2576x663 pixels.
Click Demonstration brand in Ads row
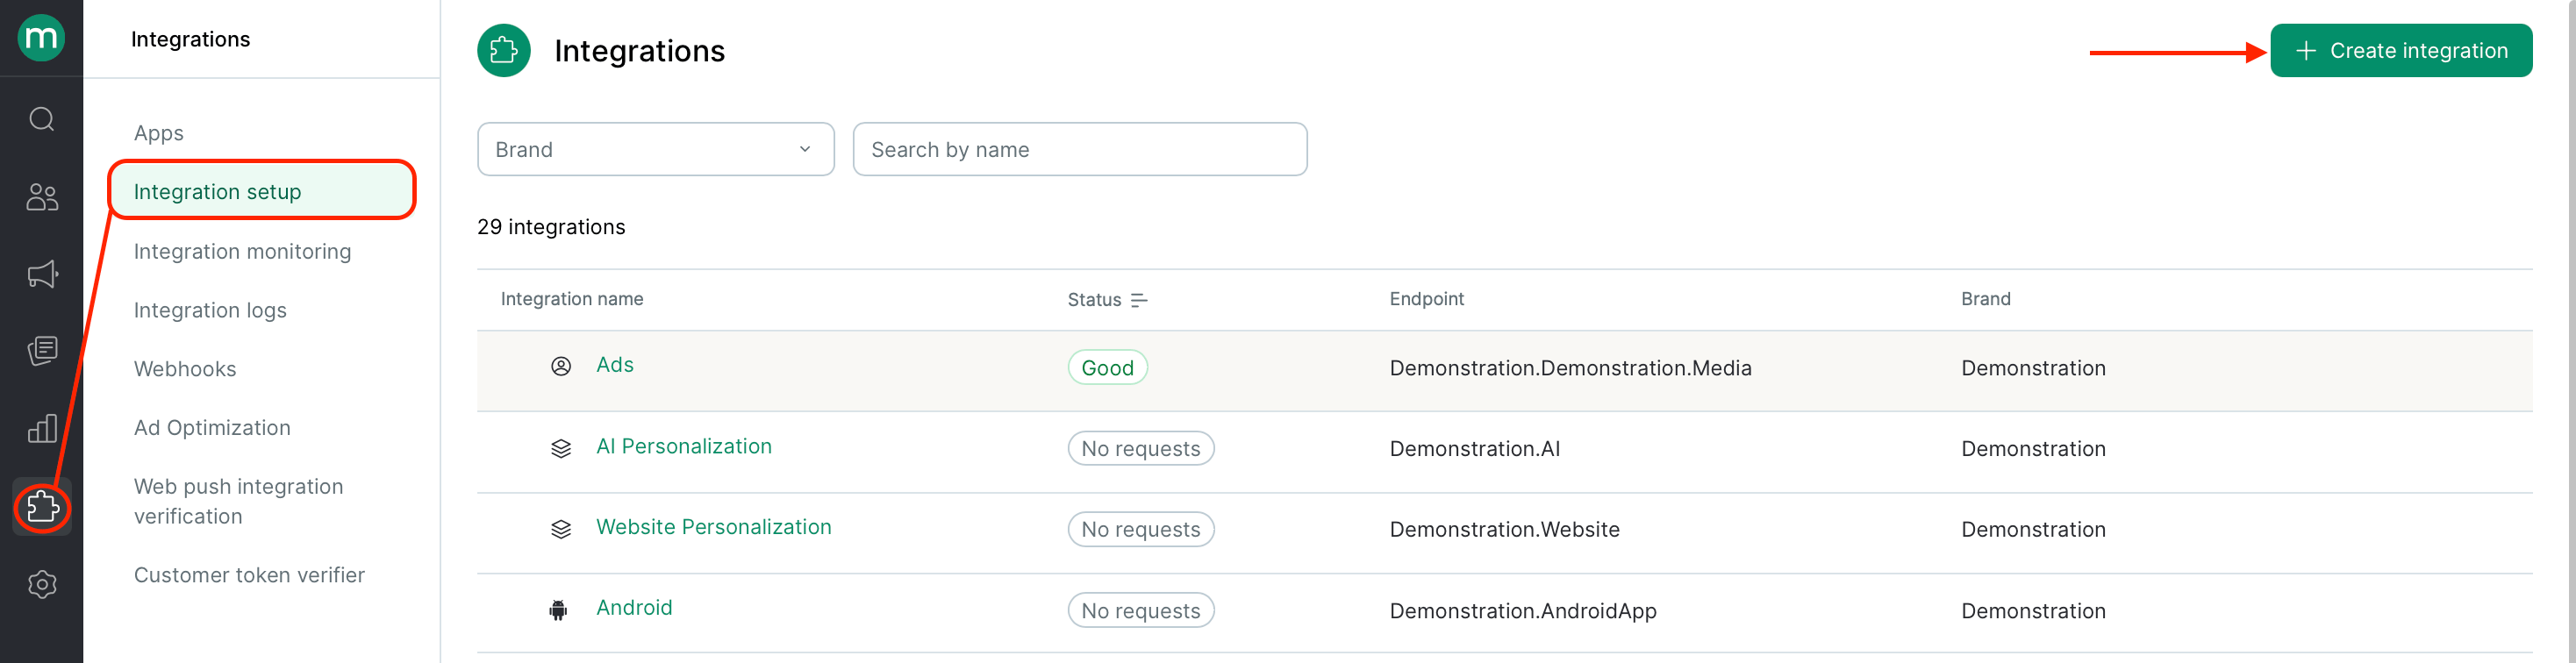[x=2033, y=368]
